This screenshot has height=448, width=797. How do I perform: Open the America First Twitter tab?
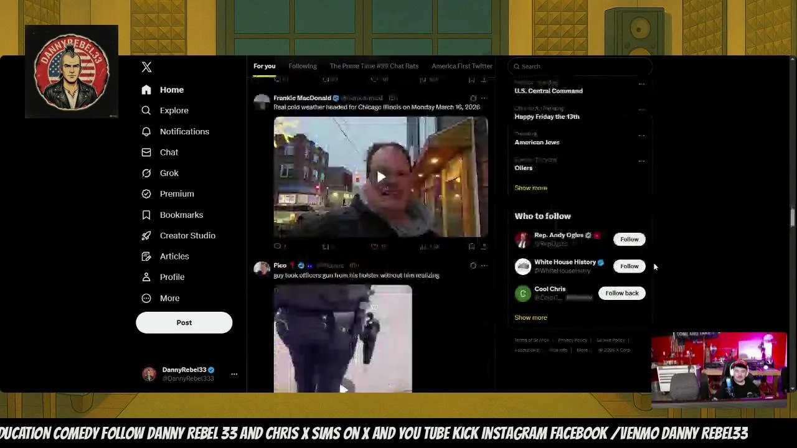(x=462, y=66)
